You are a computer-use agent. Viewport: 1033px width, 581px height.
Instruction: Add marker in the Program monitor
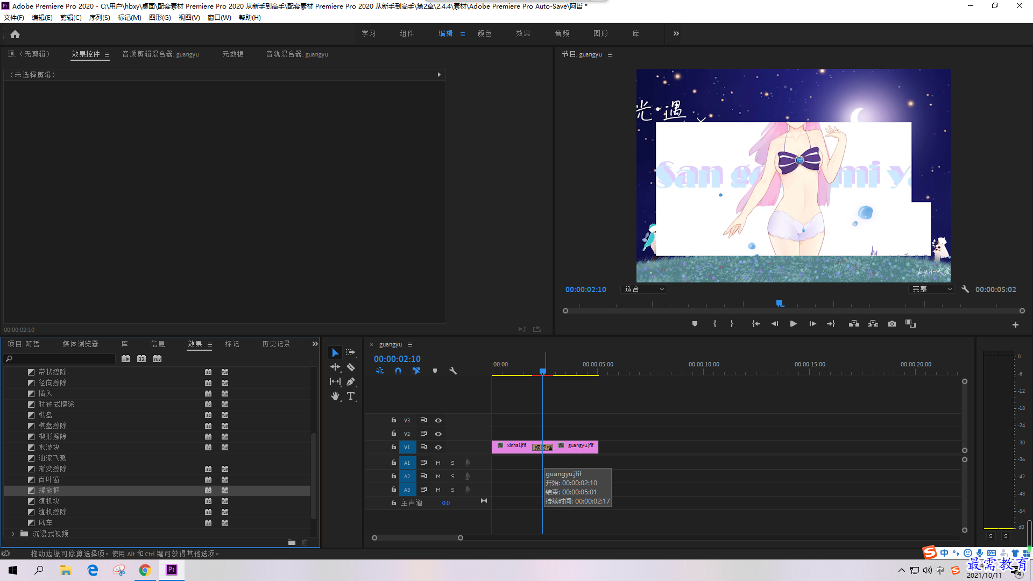tap(695, 324)
